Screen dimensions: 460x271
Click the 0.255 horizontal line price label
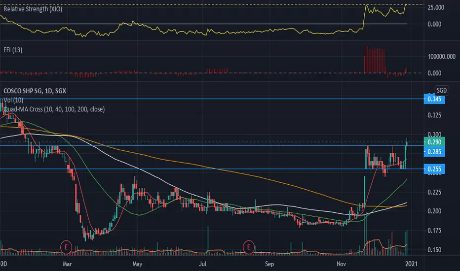pyautogui.click(x=434, y=169)
